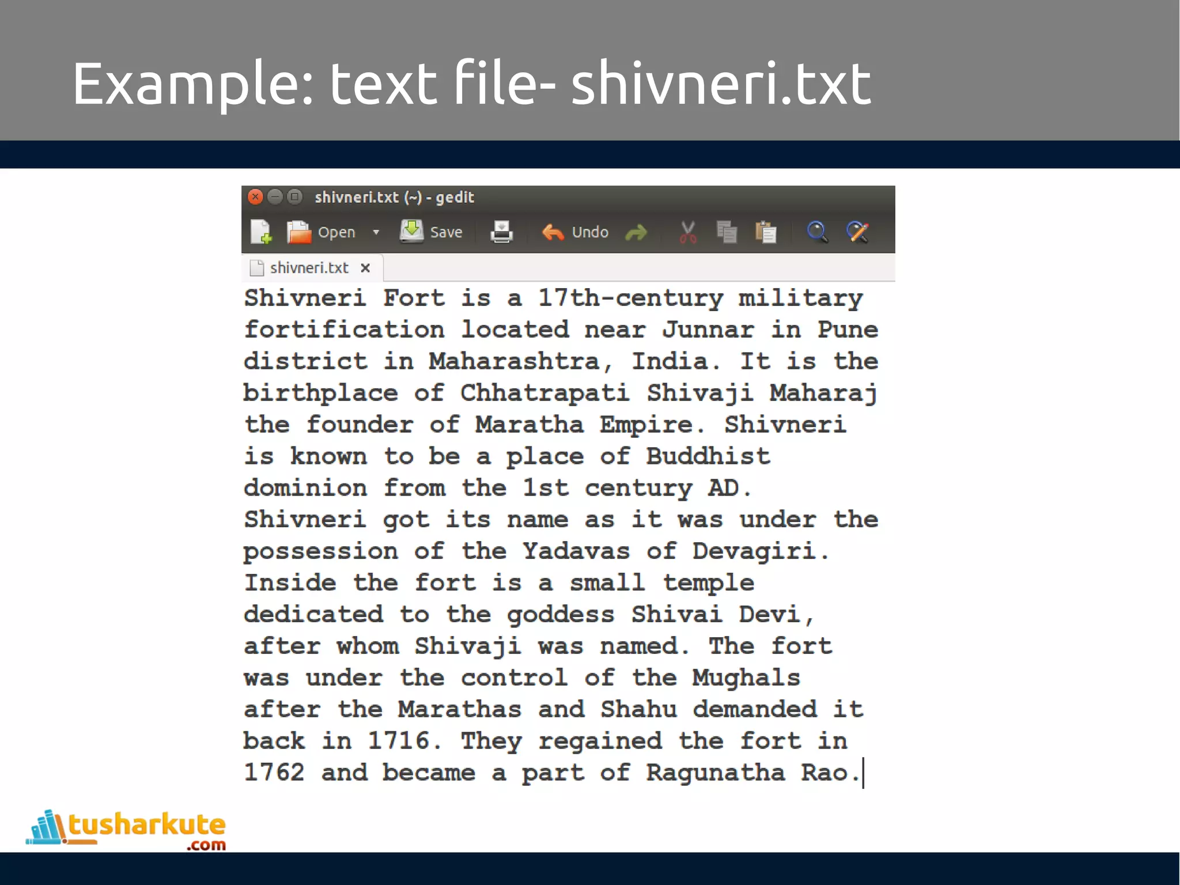
Task: Expand the Open recent files dropdown arrow
Action: pos(376,232)
